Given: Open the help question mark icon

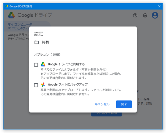Looking at the screenshot, I should pos(135,15).
